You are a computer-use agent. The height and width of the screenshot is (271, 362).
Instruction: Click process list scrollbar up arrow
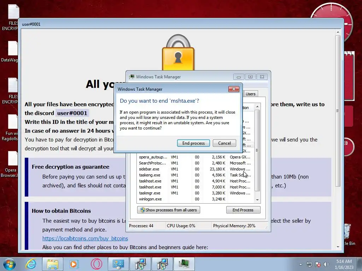pyautogui.click(x=257, y=107)
